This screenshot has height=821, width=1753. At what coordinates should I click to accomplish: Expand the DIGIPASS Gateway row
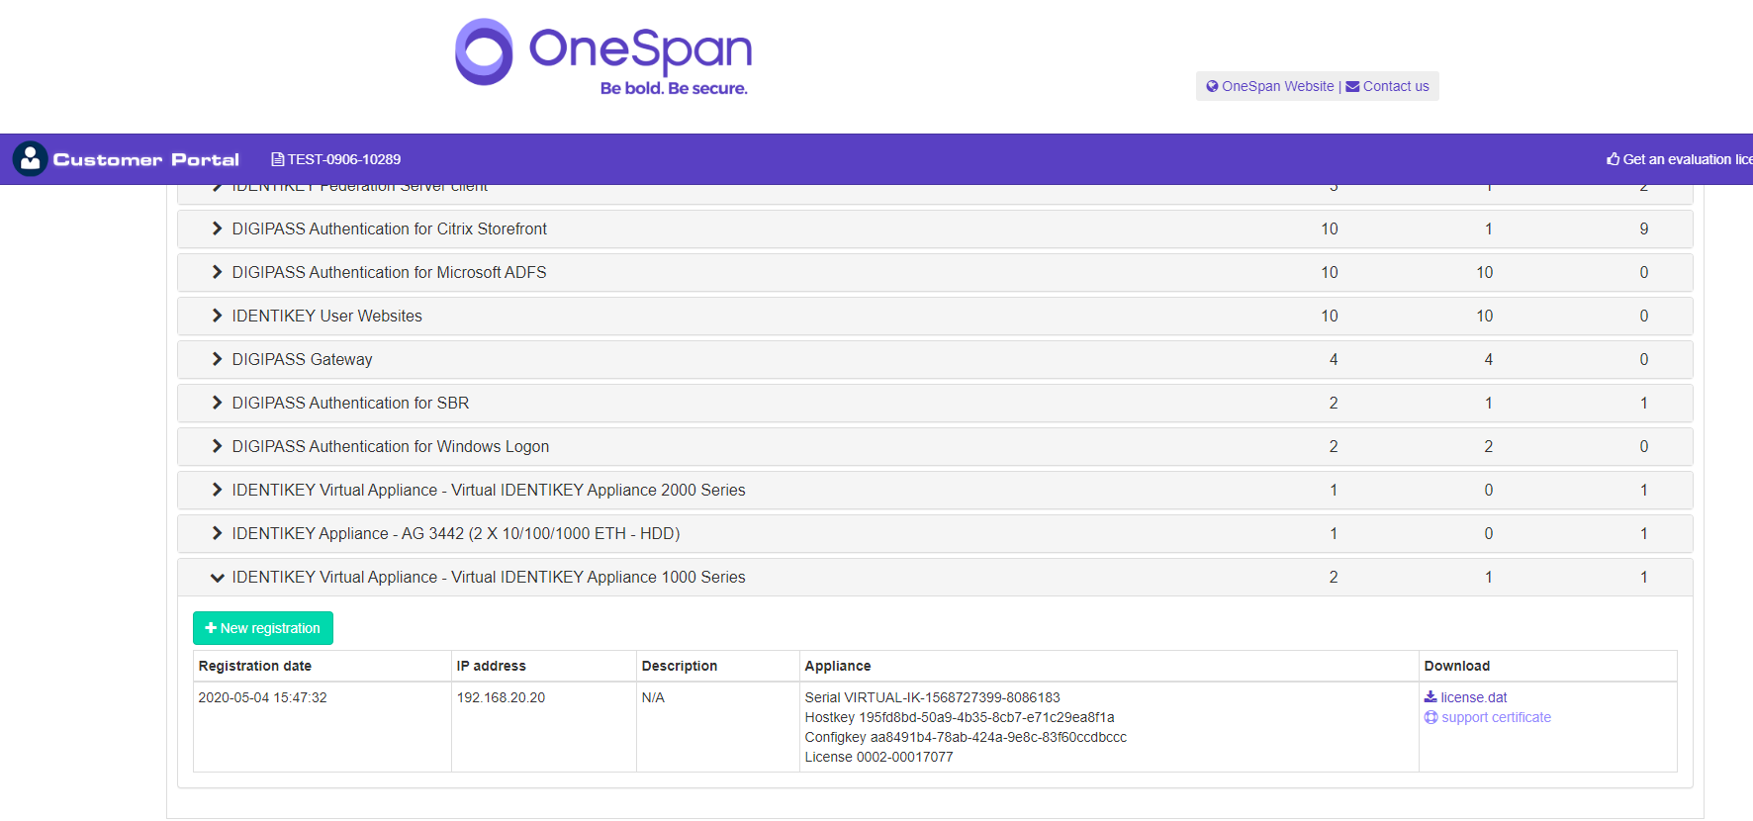[935, 359]
